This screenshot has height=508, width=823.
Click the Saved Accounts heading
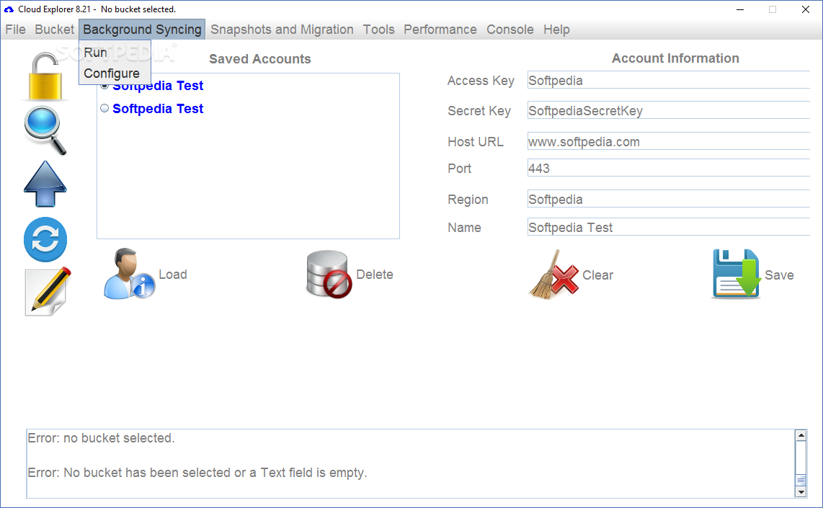point(260,59)
